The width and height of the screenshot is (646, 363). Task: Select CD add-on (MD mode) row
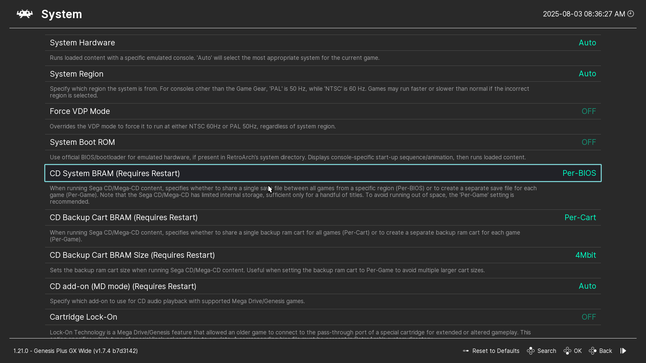323,286
